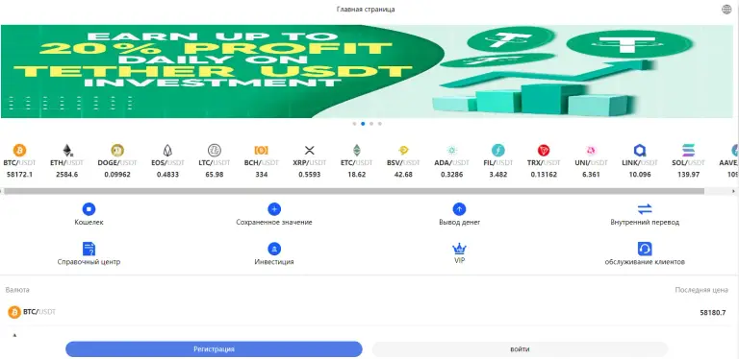Select the ETC/USDT coin icon
This screenshot has height=359, width=739.
(357, 151)
